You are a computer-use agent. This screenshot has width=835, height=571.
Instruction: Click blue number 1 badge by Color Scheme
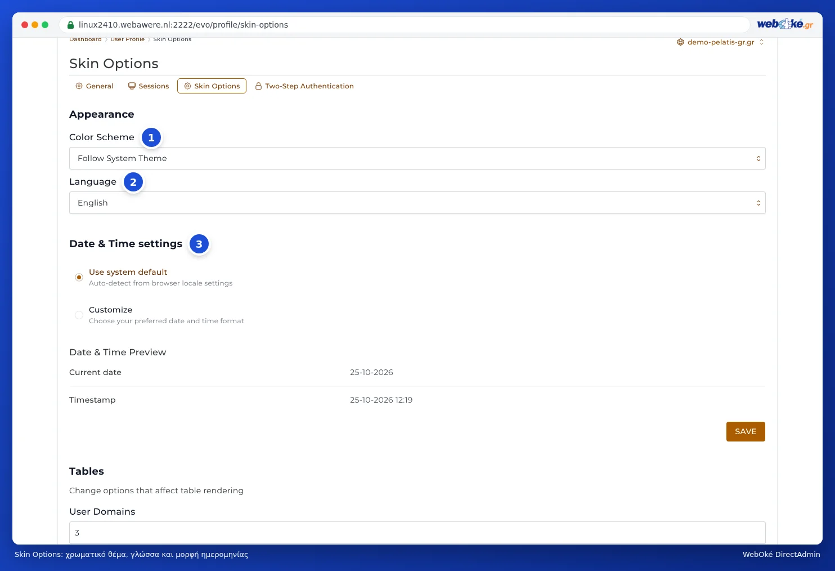tap(151, 137)
